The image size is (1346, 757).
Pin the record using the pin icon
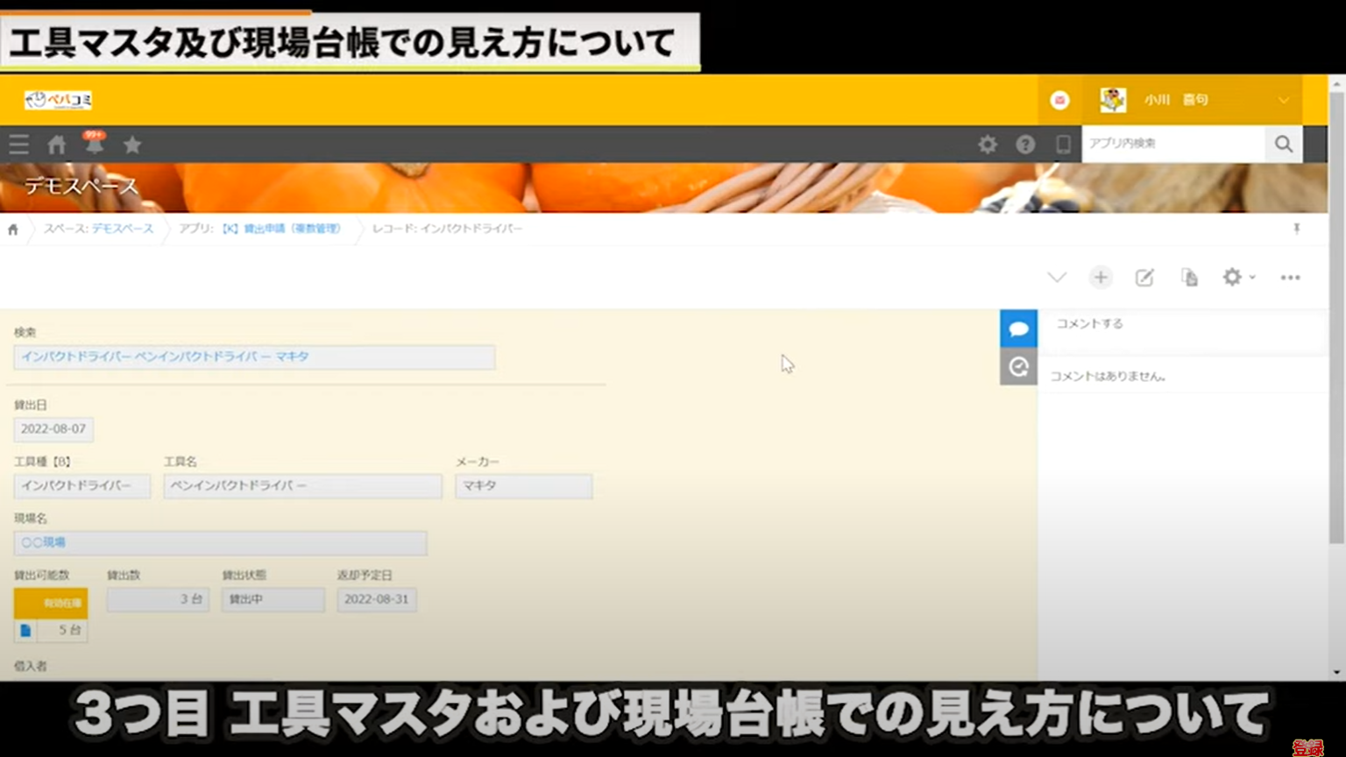1296,229
